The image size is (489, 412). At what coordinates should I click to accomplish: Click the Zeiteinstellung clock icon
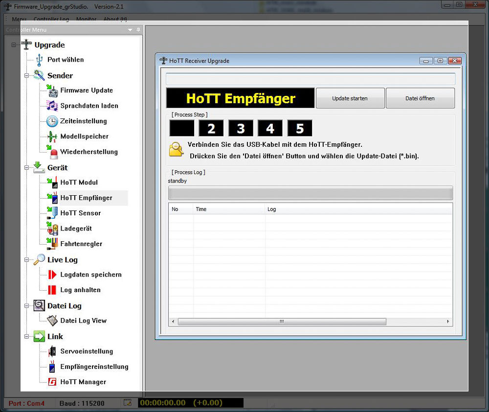(x=52, y=121)
